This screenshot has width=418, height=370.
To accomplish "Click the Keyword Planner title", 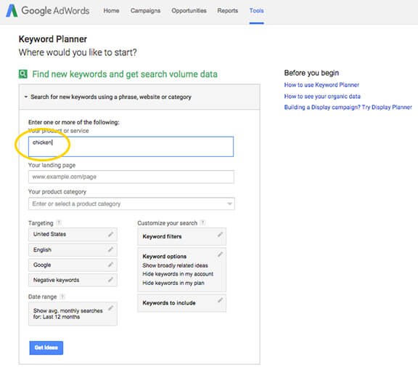I will point(53,39).
